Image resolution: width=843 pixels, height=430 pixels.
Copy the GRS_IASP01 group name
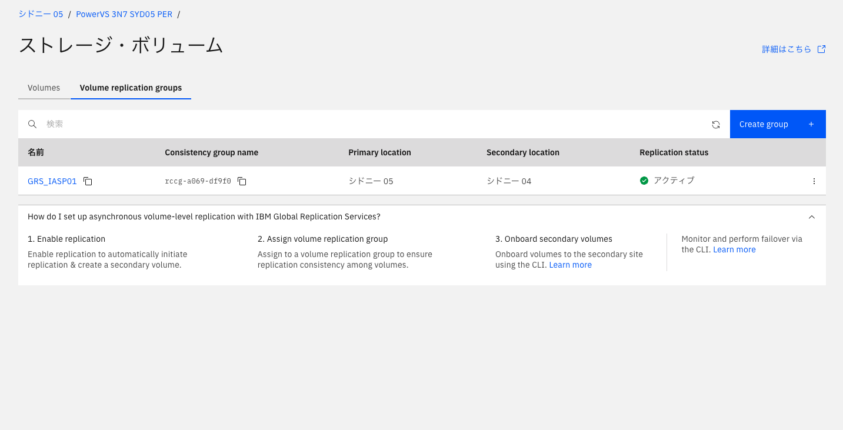click(88, 181)
